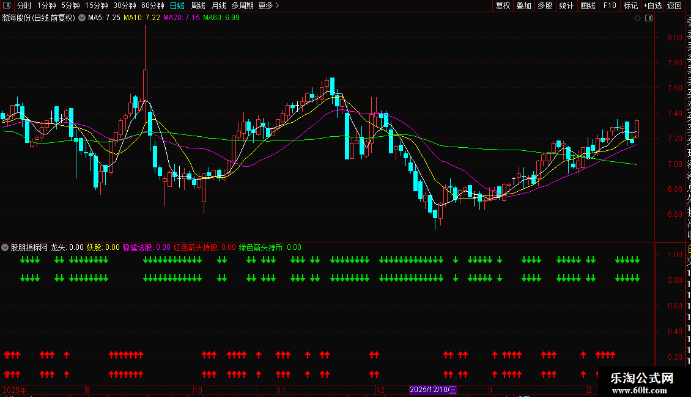Expand 股朋指标网 indicator settings circle icon
The width and height of the screenshot is (691, 397).
tap(5, 247)
